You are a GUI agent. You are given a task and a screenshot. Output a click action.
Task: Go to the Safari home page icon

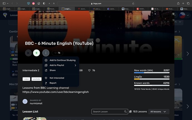click(39, 3)
